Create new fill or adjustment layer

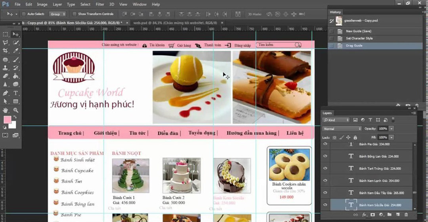(x=381, y=214)
